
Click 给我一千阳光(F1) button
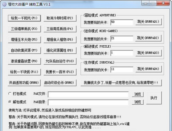click(24, 18)
